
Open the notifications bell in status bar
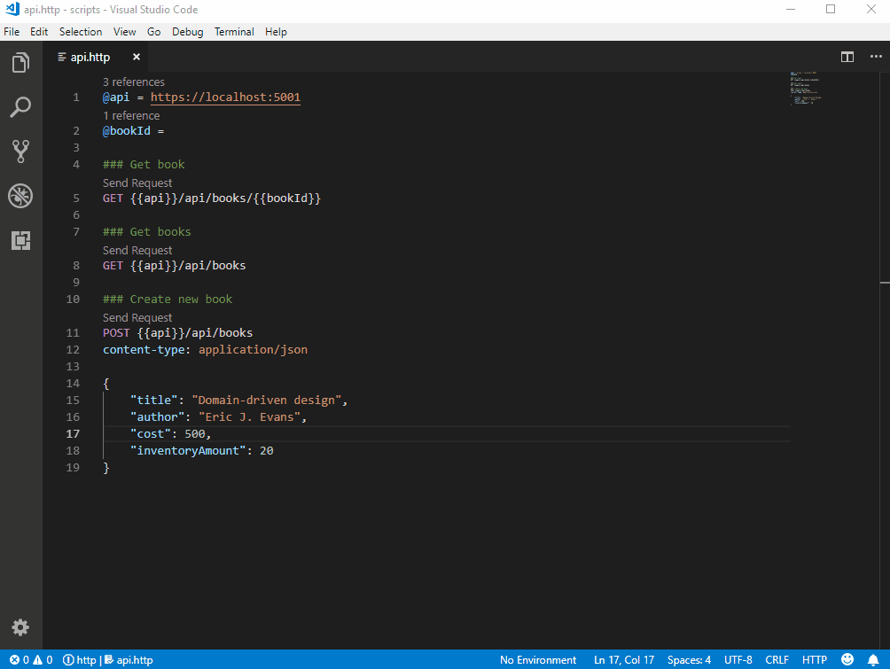(873, 660)
